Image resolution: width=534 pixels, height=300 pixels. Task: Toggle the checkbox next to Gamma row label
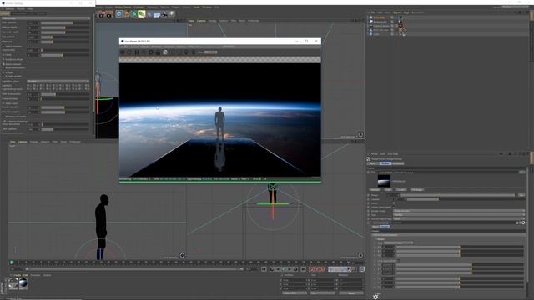tap(369, 199)
